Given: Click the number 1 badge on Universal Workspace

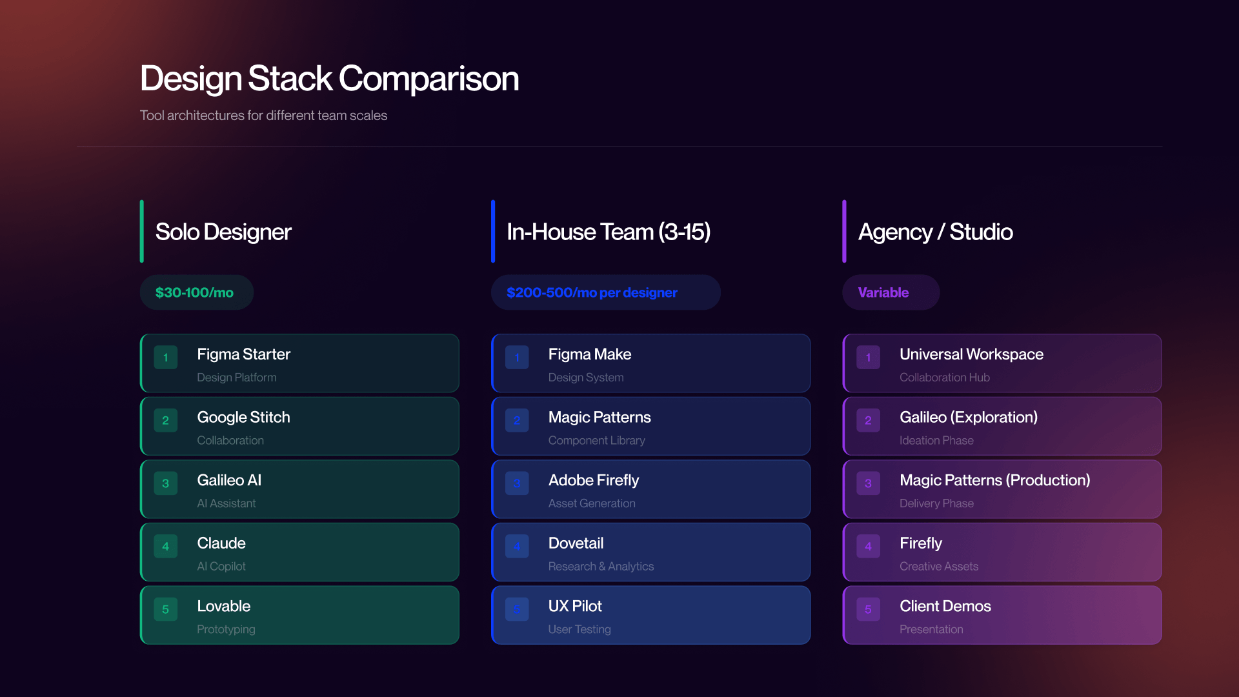Looking at the screenshot, I should point(868,358).
